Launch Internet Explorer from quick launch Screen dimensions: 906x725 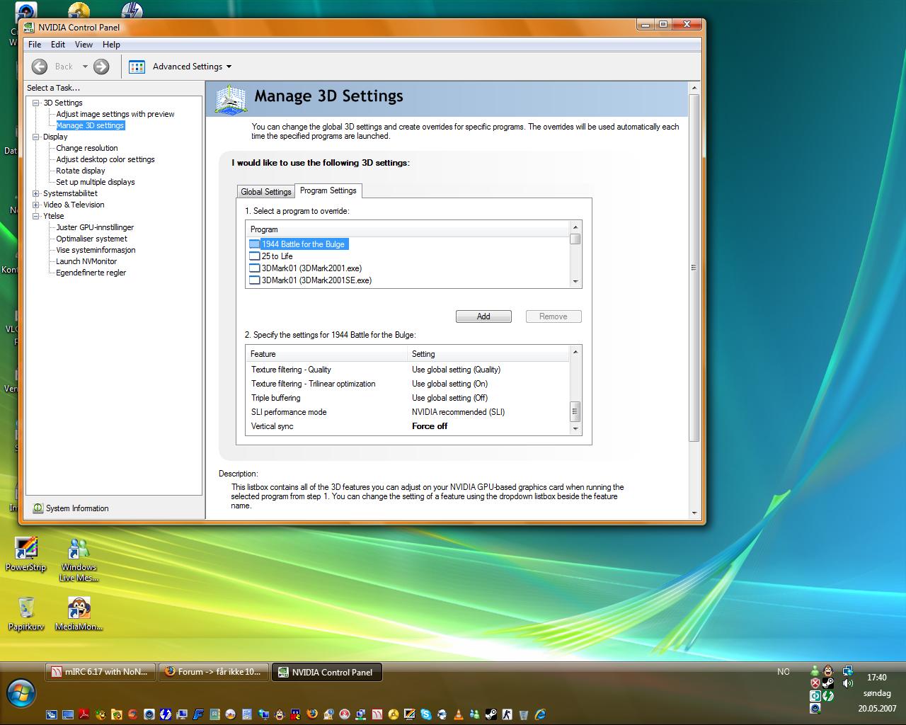click(539, 714)
